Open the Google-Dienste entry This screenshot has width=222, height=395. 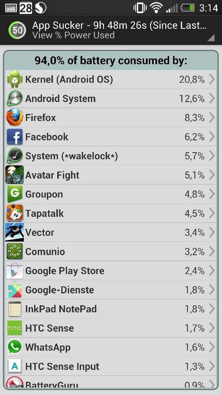click(x=111, y=290)
